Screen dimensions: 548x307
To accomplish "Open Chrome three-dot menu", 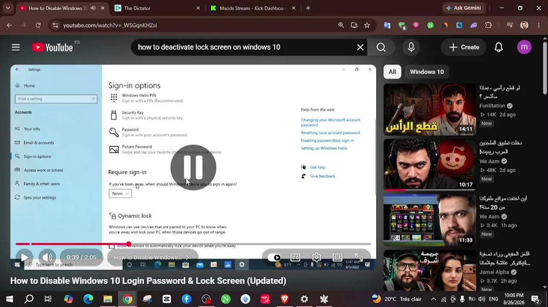I will click(539, 25).
